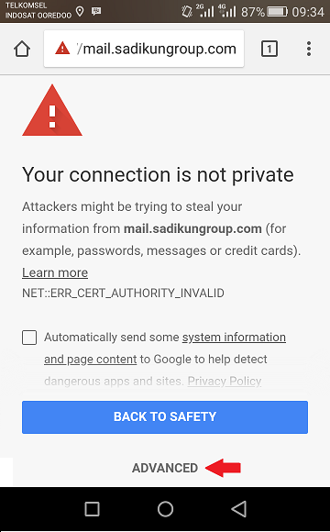Screen dimensions: 330x532
Task: Tap the Android recent apps square button
Action: (92, 509)
